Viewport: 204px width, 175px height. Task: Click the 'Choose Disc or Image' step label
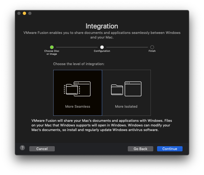52,52
